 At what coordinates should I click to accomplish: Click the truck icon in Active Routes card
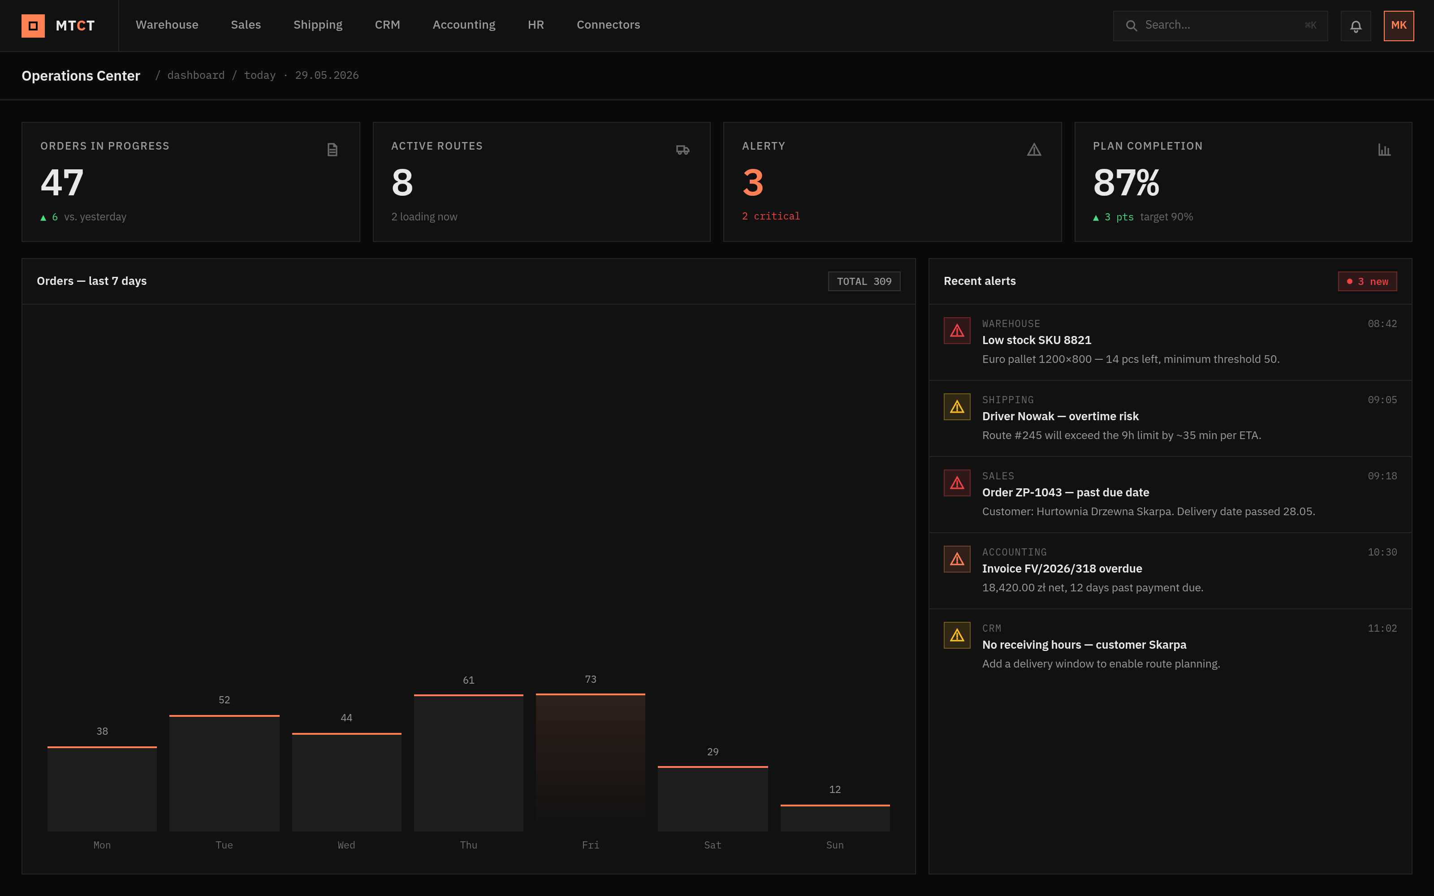coord(682,150)
